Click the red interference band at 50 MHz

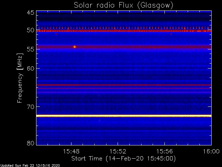point(124,31)
